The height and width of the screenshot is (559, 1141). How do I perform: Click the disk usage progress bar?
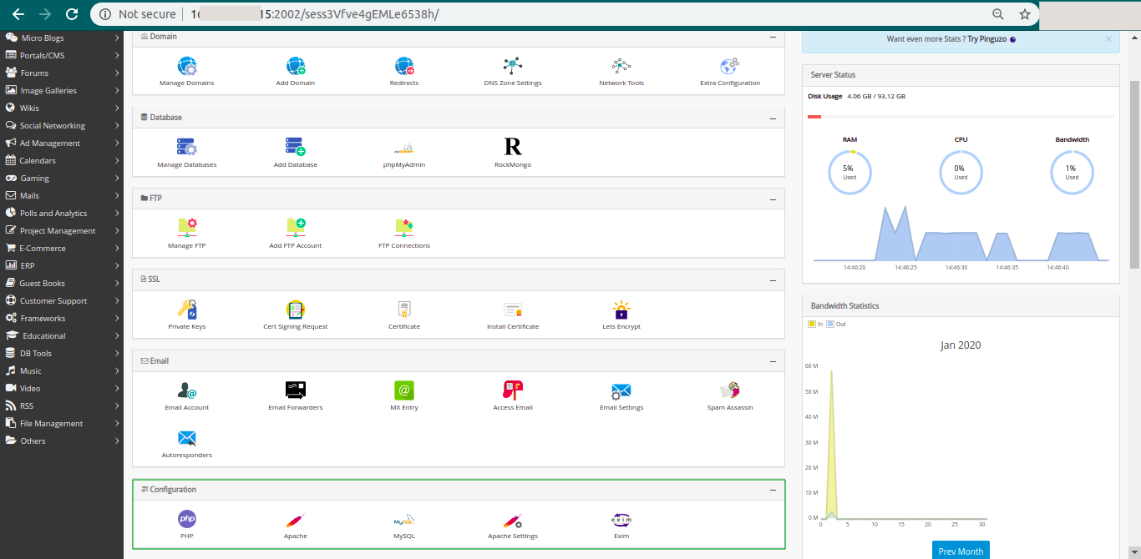[961, 117]
